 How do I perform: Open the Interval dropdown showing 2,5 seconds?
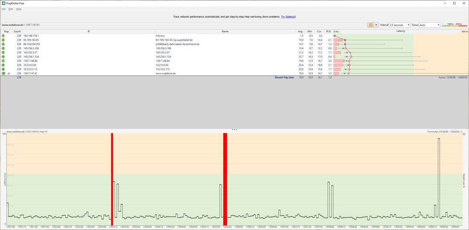tap(400, 25)
